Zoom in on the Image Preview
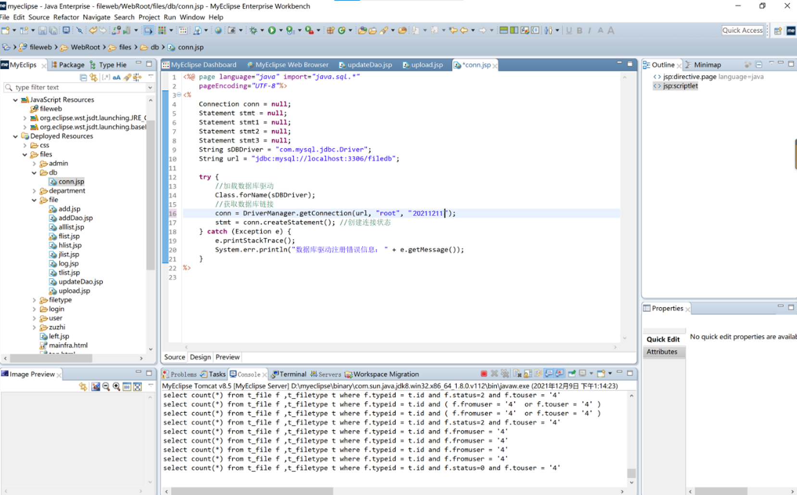The image size is (797, 495). [x=116, y=387]
